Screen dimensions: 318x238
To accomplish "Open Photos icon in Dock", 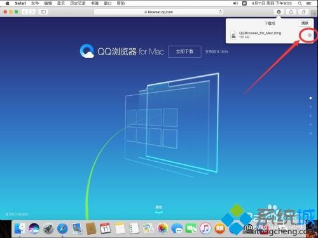I will coord(163,228).
